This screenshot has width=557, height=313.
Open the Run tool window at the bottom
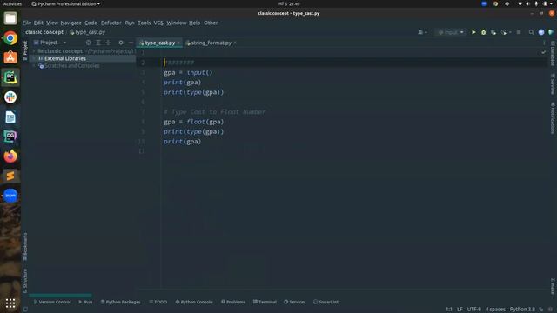tap(85, 302)
